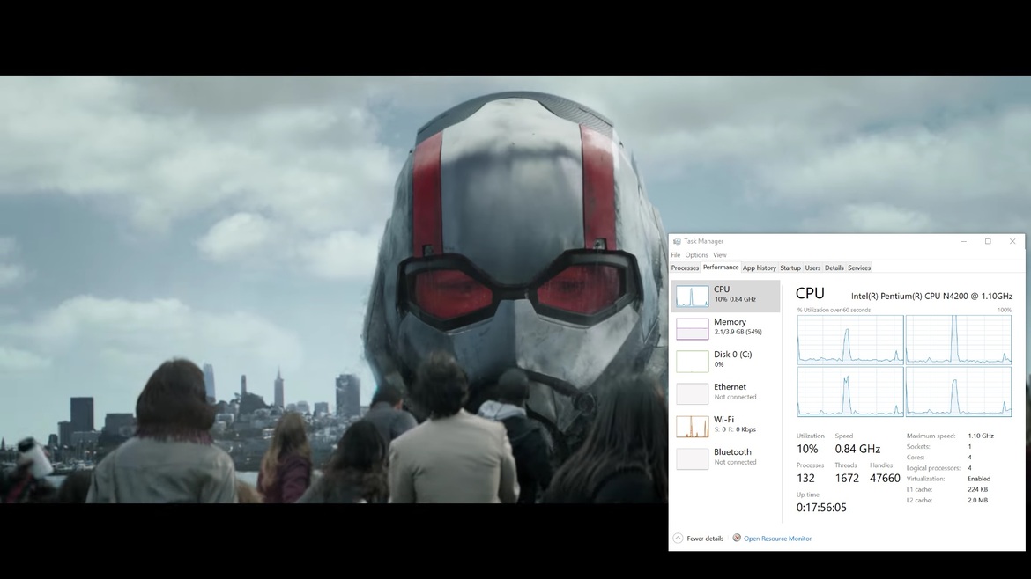Go to the Users tab
This screenshot has height=579, width=1031.
(812, 268)
